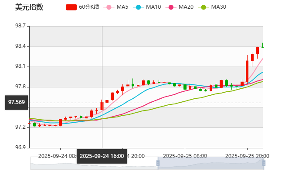The height and width of the screenshot is (174, 292).
Task: Click the 2025-09-24 16:00 time label
Action: tap(102, 156)
